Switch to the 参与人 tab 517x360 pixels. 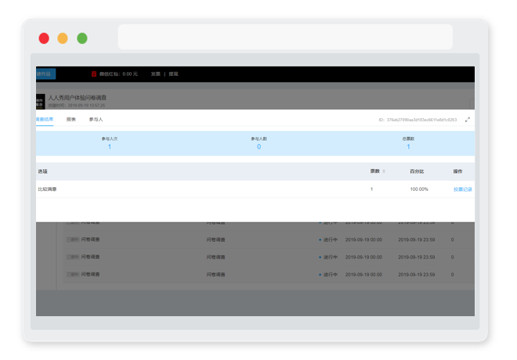[x=96, y=119]
